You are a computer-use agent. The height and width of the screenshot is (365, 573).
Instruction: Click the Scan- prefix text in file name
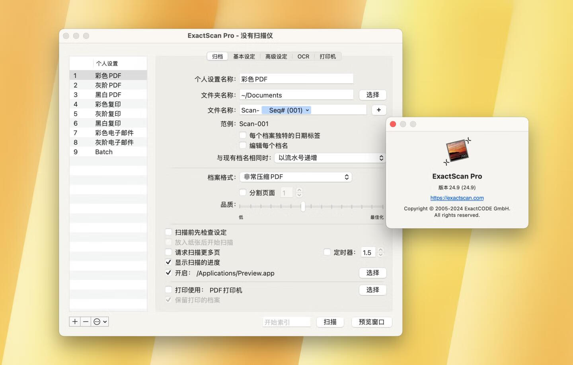point(250,110)
